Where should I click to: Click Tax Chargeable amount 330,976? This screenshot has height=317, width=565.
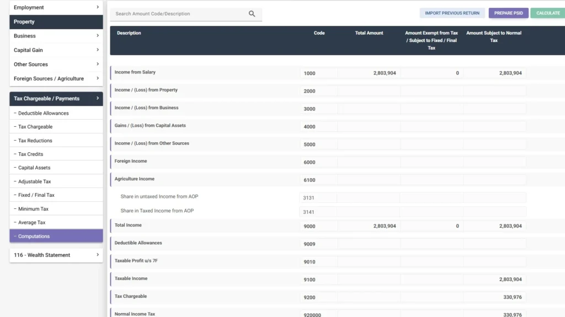pyautogui.click(x=494, y=297)
